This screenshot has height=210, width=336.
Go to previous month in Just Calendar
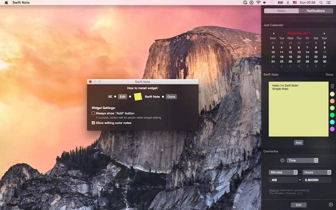pyautogui.click(x=273, y=33)
